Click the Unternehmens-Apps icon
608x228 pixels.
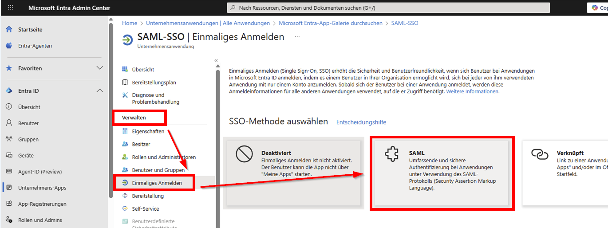click(9, 188)
